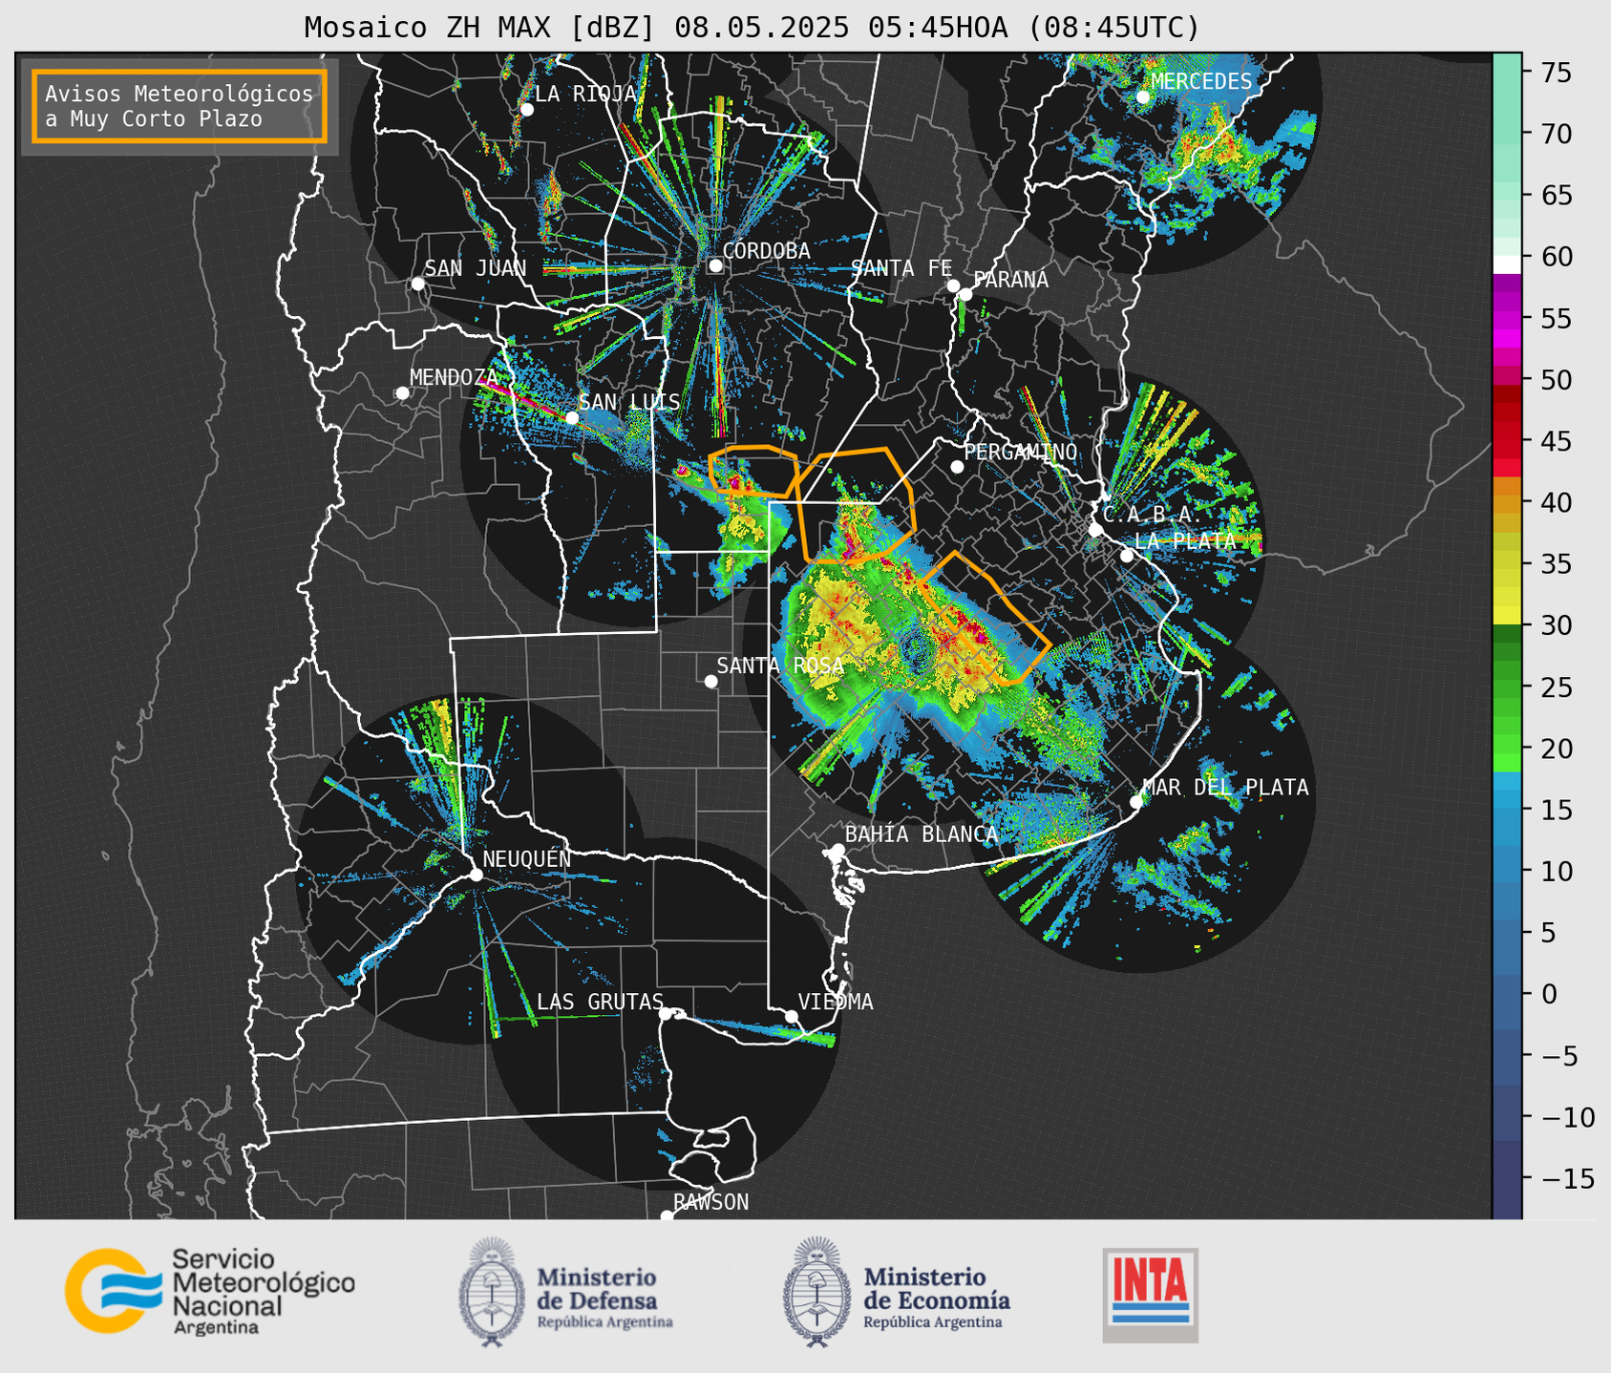Click the PERGAMINO city marker dot
1611x1373 pixels.
957,467
